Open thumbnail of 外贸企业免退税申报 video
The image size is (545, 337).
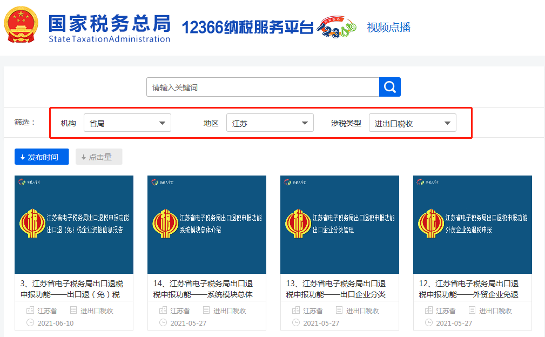coord(473,225)
